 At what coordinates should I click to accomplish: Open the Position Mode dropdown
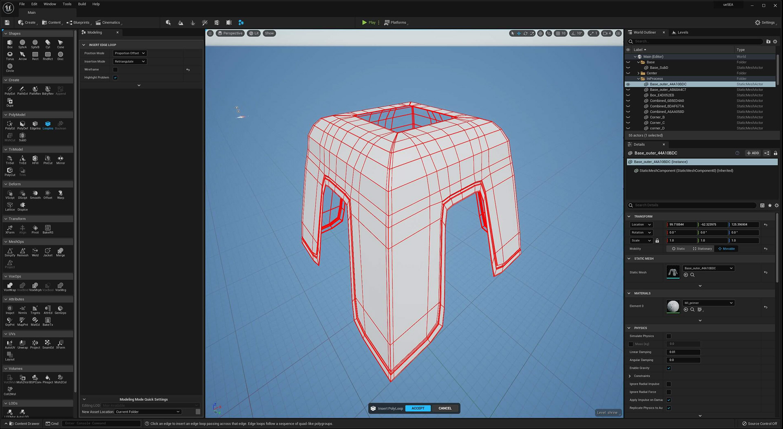(130, 53)
